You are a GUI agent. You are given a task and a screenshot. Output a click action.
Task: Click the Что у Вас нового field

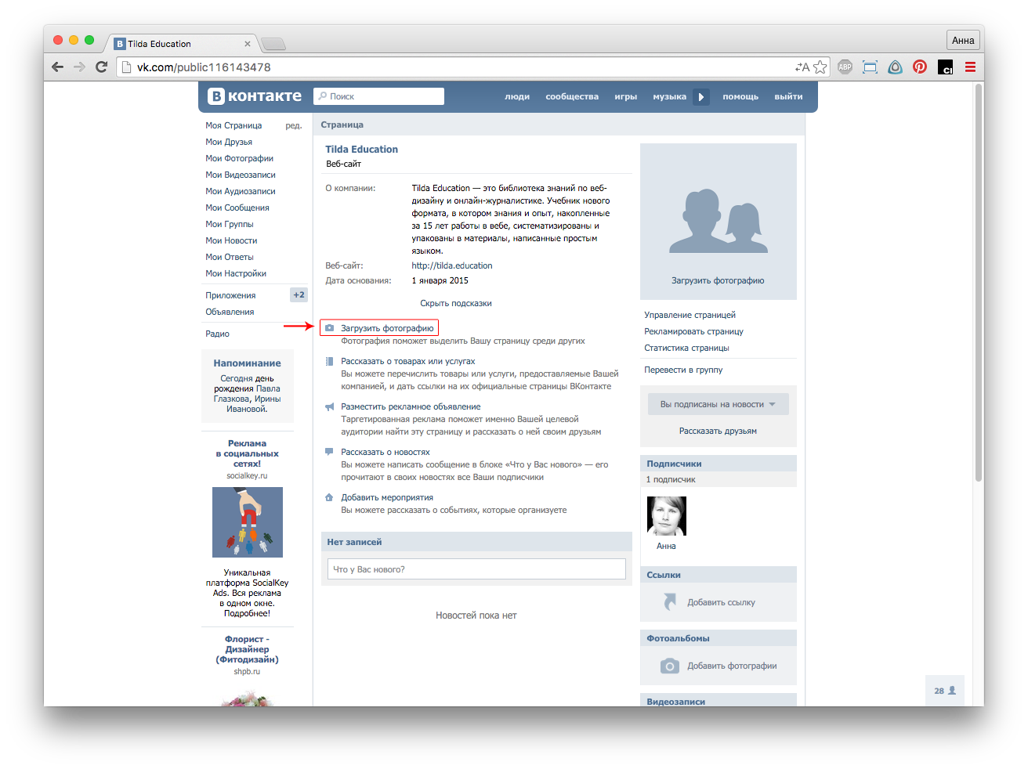tap(476, 569)
